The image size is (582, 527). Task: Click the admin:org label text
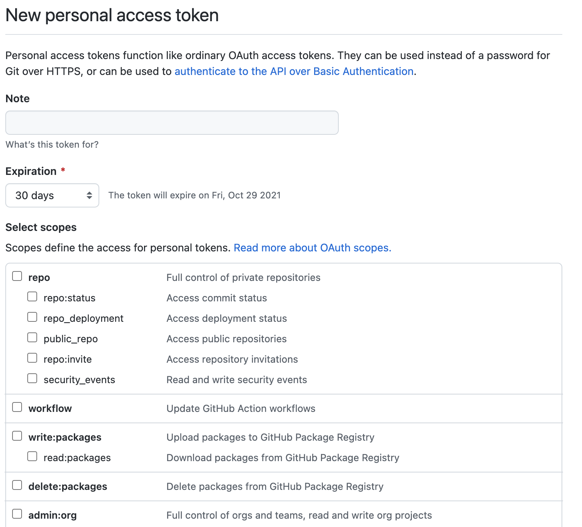pyautogui.click(x=53, y=515)
